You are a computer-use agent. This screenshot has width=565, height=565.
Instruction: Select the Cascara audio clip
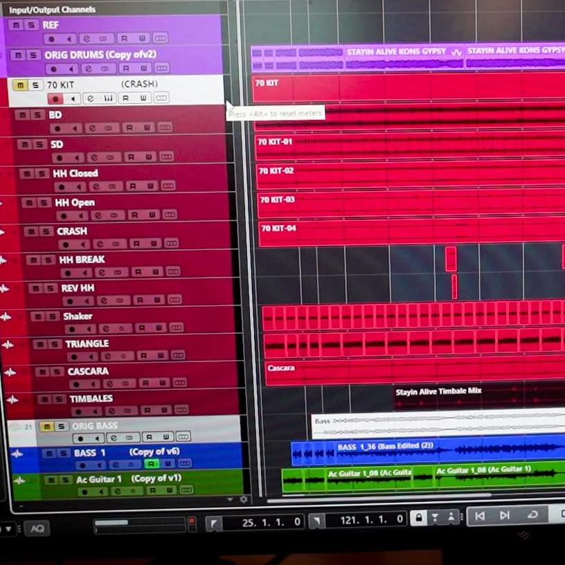click(415, 373)
